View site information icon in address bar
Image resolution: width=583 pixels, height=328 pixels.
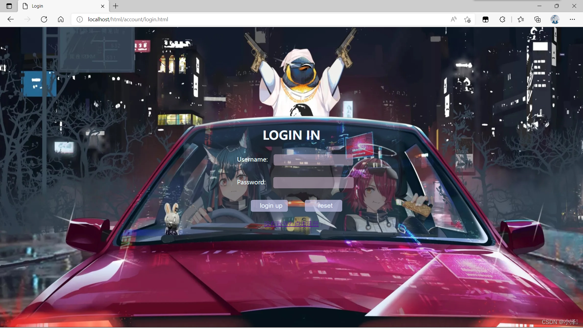(x=80, y=19)
